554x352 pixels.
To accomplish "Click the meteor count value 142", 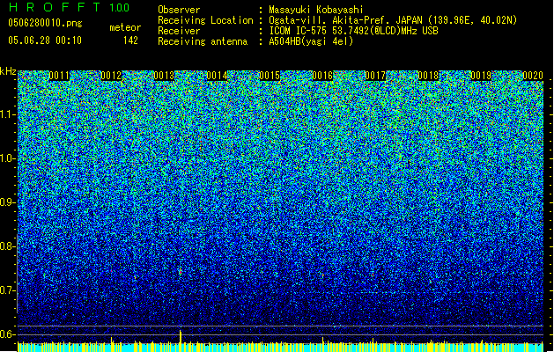I will 130,40.
